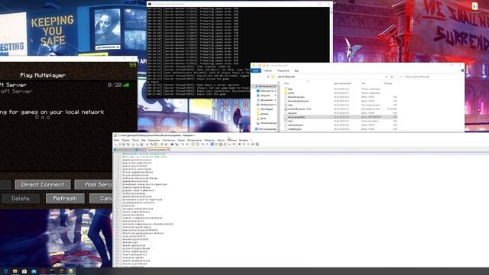489x275 pixels.
Task: Open the Файл menu in Notepad++
Action: click(116, 141)
